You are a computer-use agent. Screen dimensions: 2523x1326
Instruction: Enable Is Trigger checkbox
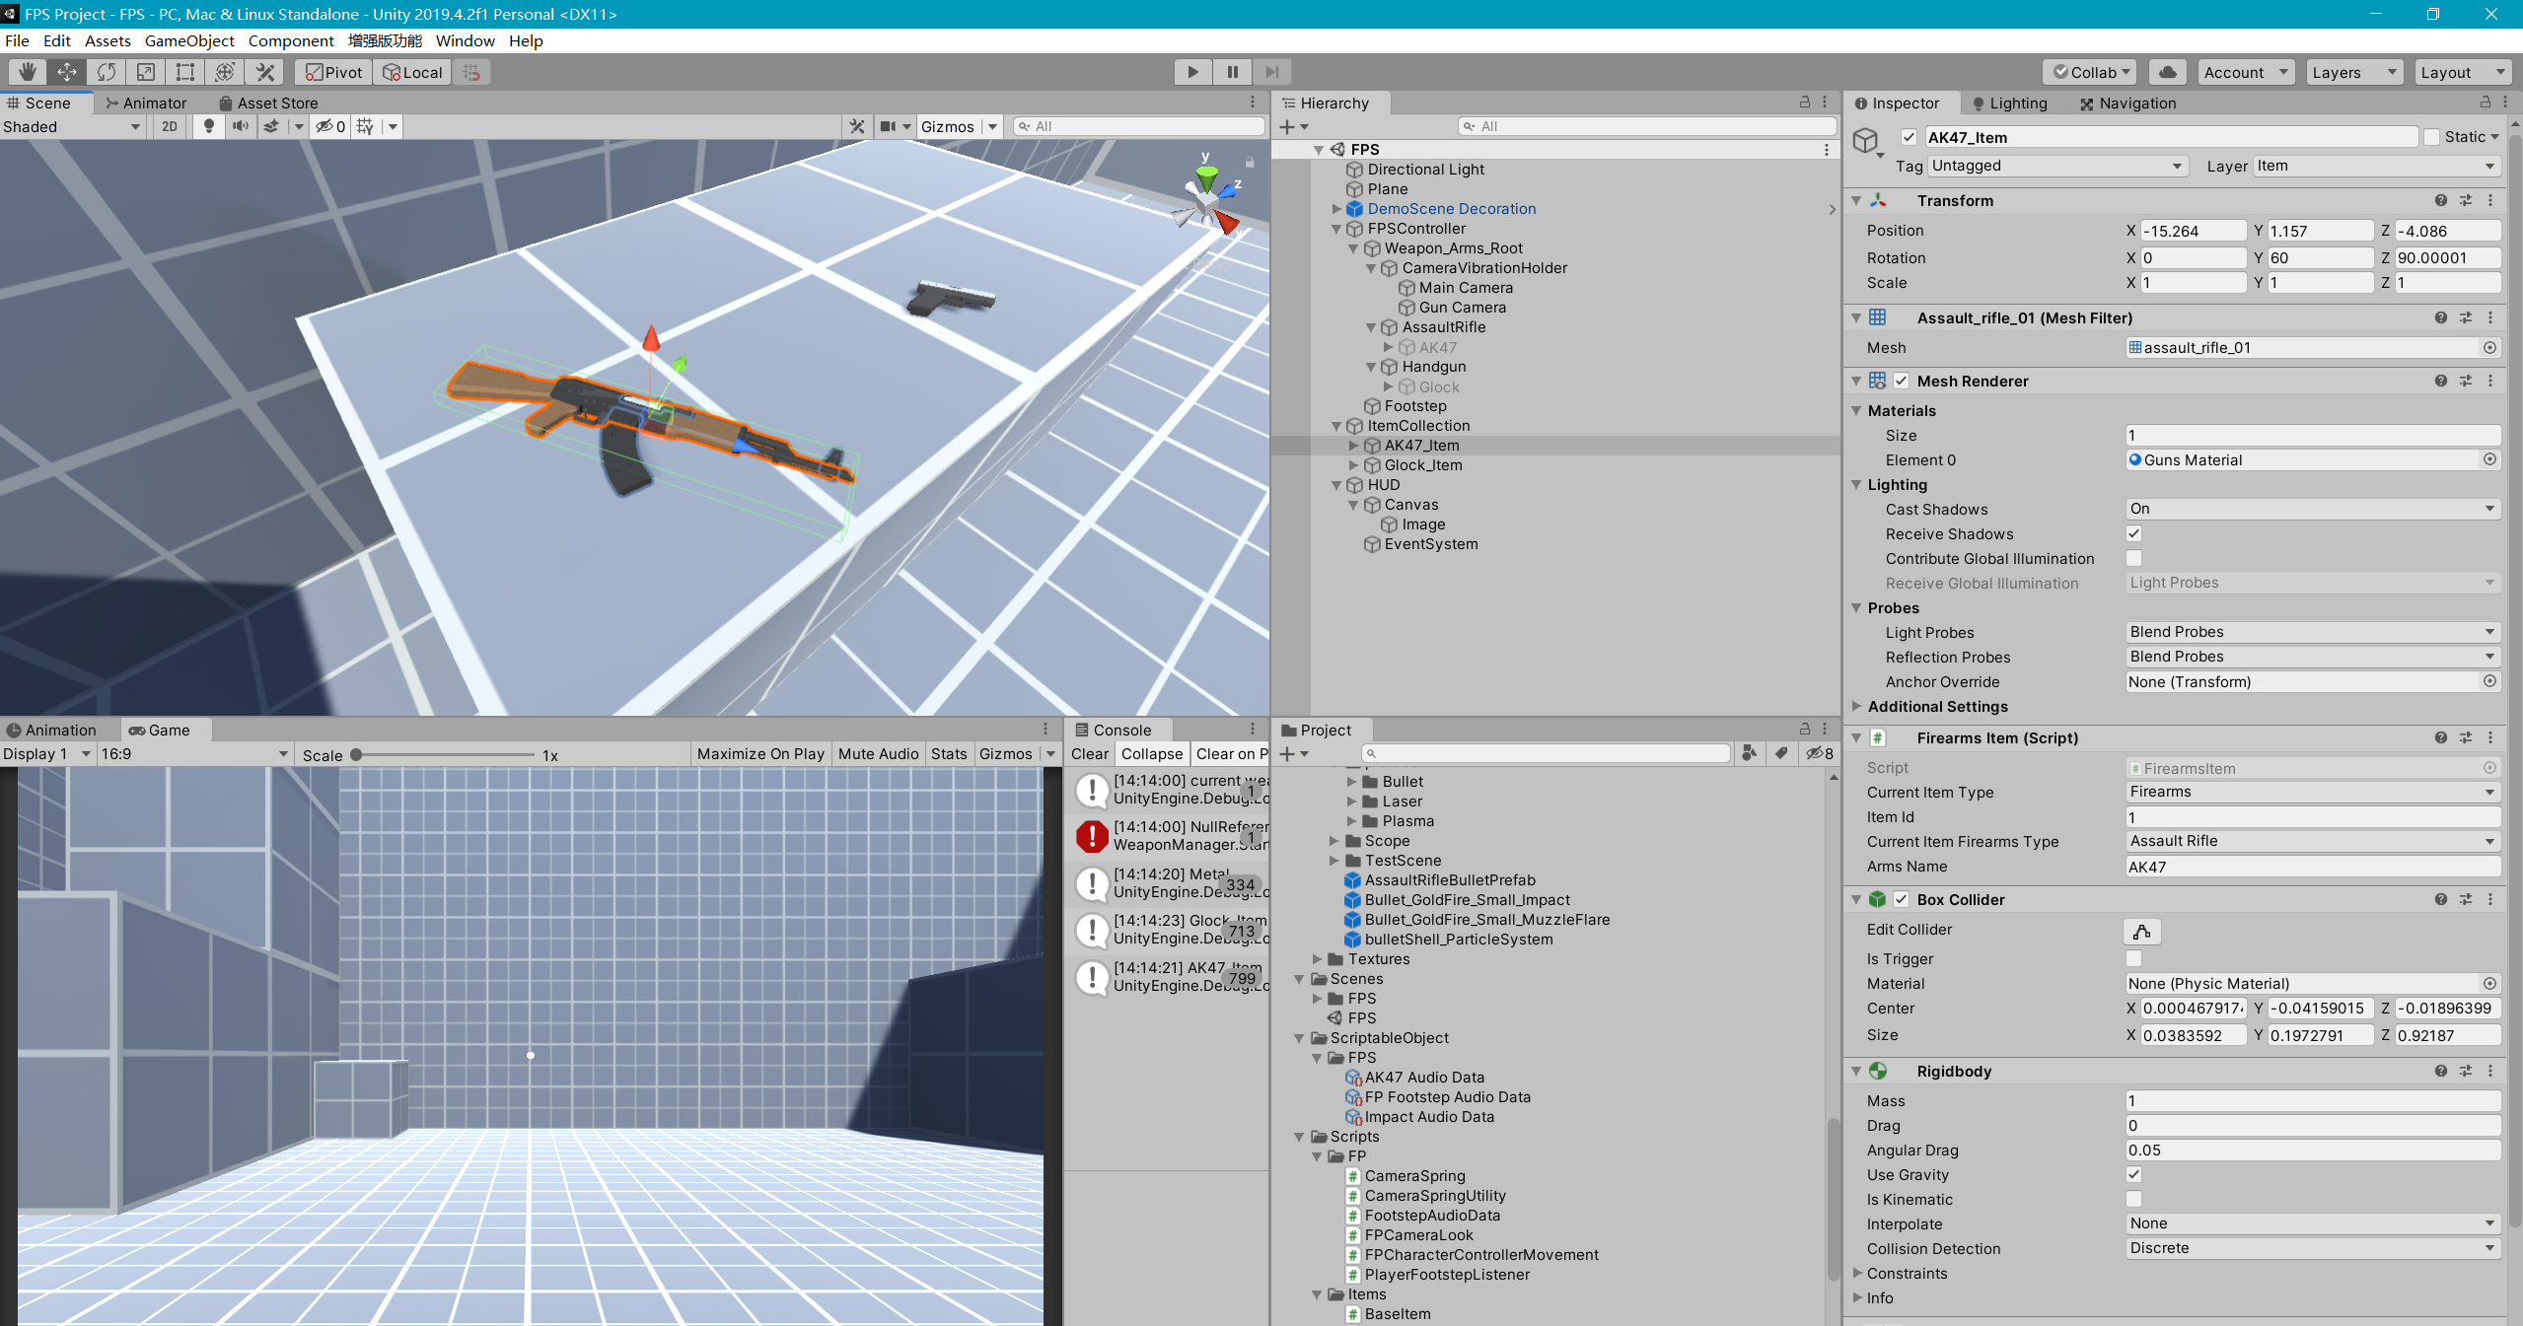[x=2134, y=958]
